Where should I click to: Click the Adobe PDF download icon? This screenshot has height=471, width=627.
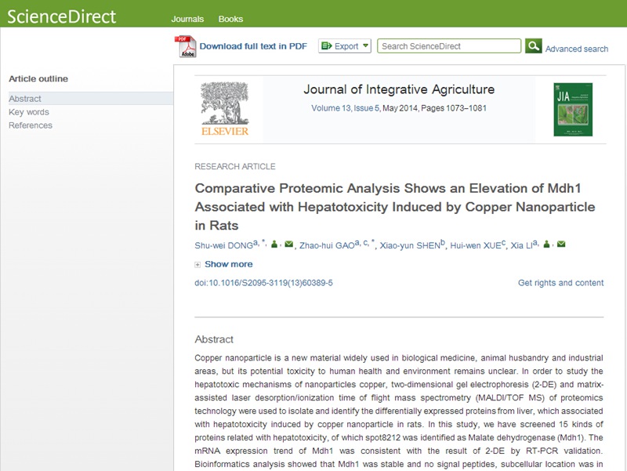click(x=185, y=47)
